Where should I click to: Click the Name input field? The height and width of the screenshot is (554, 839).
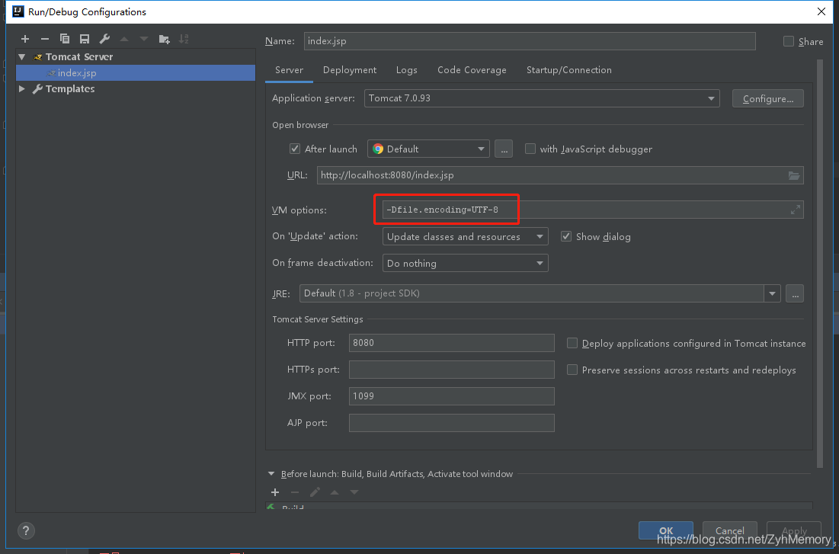coord(530,41)
